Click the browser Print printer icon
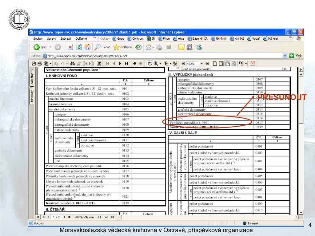 159,47
